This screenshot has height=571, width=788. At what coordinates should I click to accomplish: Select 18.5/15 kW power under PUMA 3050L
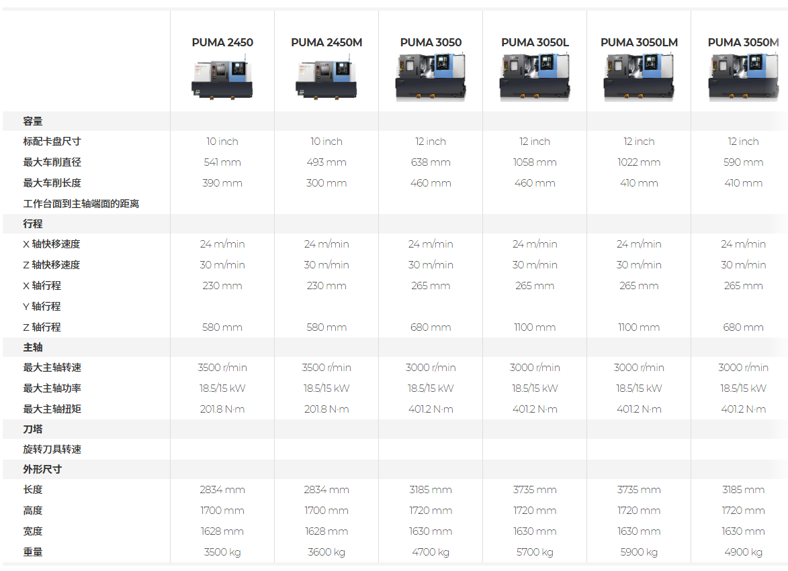point(535,388)
